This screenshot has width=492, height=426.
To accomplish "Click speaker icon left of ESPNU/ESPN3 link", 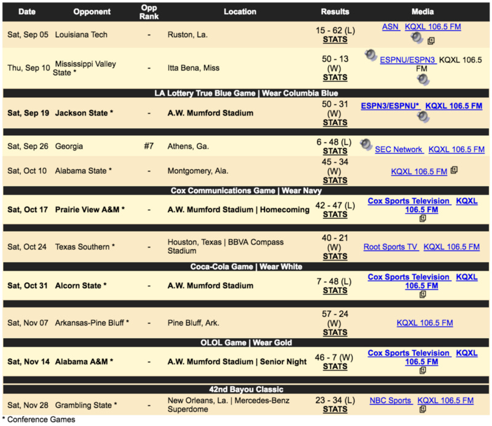I will 371,55.
